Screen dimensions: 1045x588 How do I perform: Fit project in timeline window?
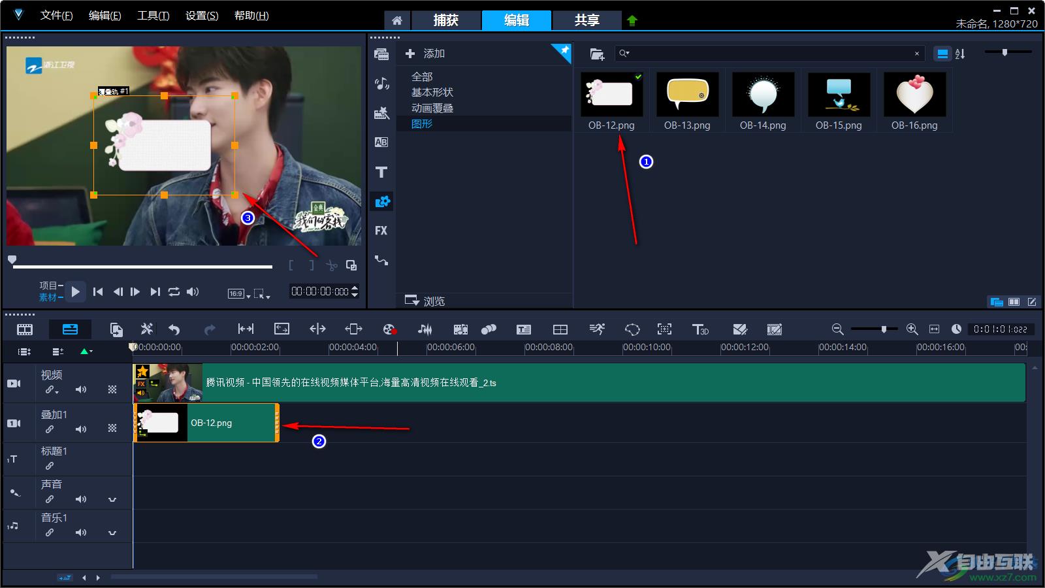tap(934, 330)
